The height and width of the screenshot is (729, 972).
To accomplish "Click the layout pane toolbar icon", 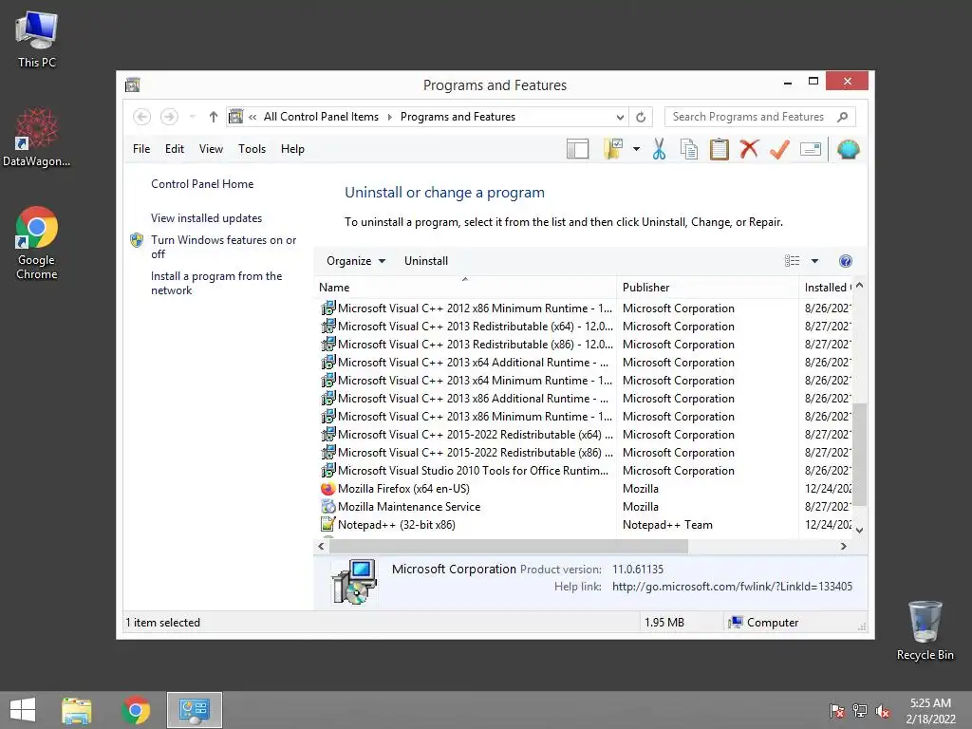I will pos(577,149).
